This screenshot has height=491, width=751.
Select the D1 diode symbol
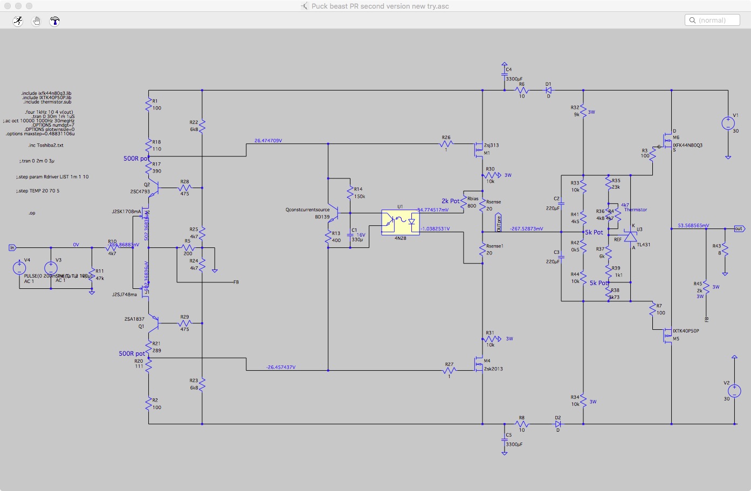[x=548, y=91]
